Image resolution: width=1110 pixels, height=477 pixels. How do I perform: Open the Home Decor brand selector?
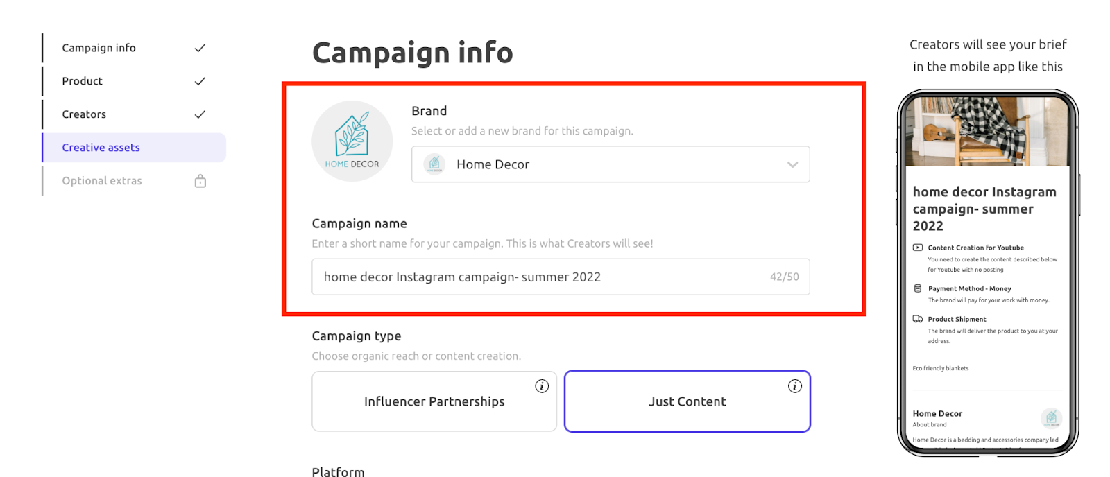[610, 164]
